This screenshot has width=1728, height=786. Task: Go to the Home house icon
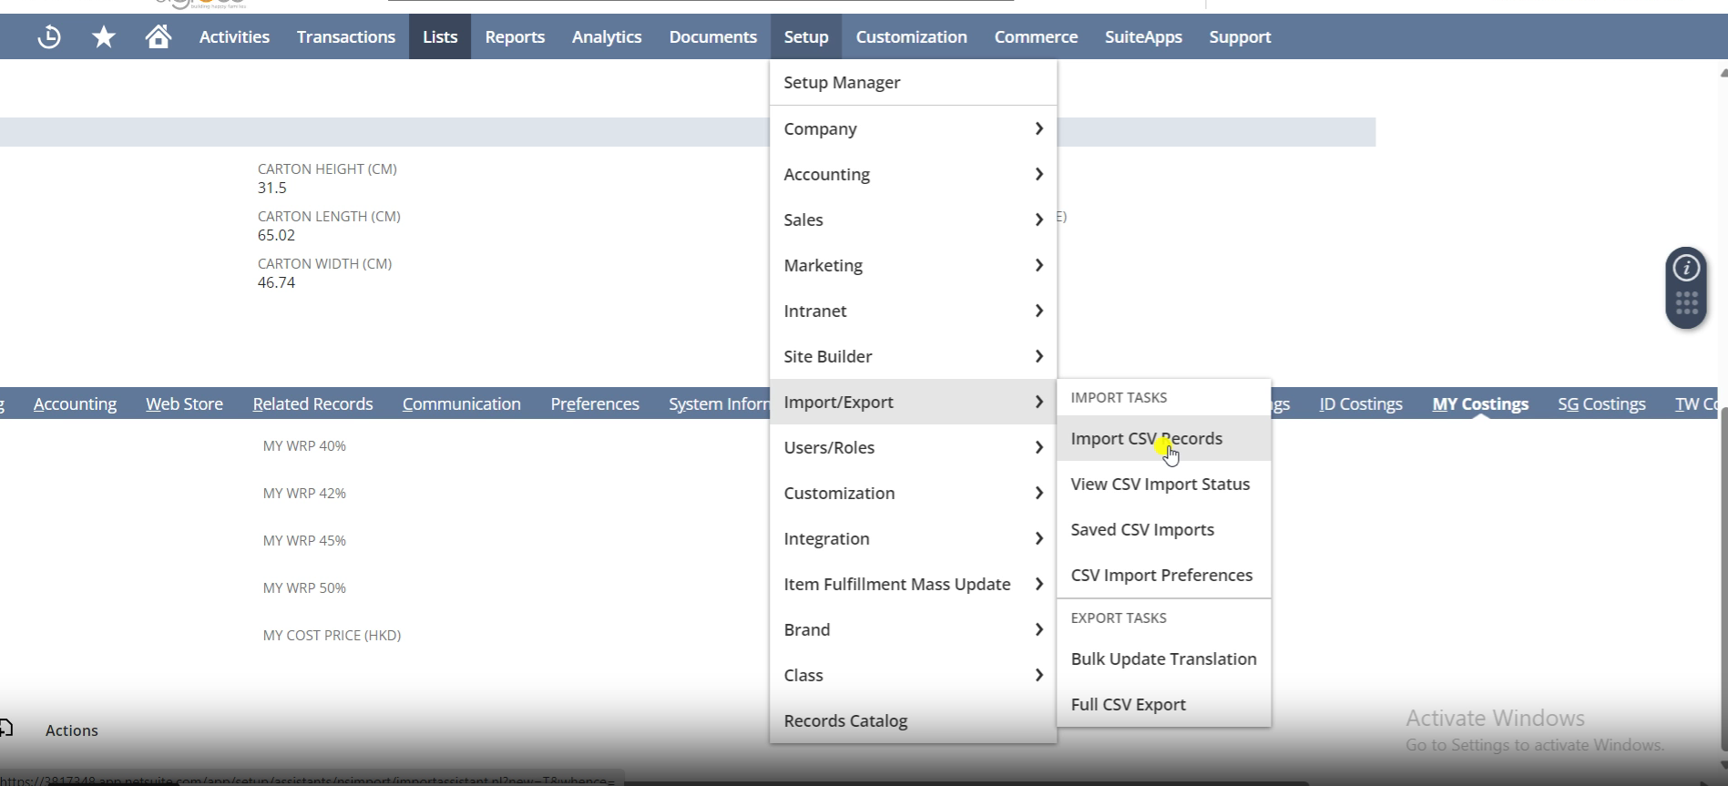click(158, 36)
